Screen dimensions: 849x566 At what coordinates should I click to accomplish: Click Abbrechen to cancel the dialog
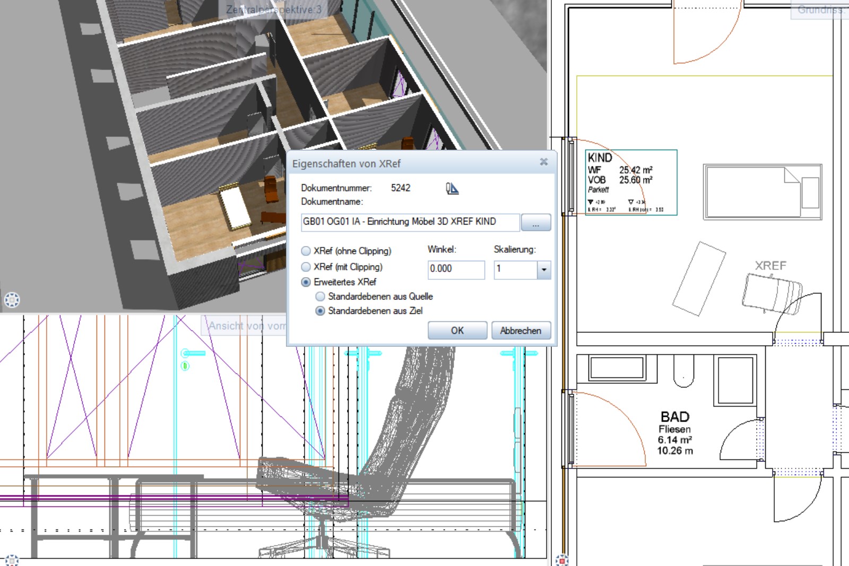coord(521,331)
